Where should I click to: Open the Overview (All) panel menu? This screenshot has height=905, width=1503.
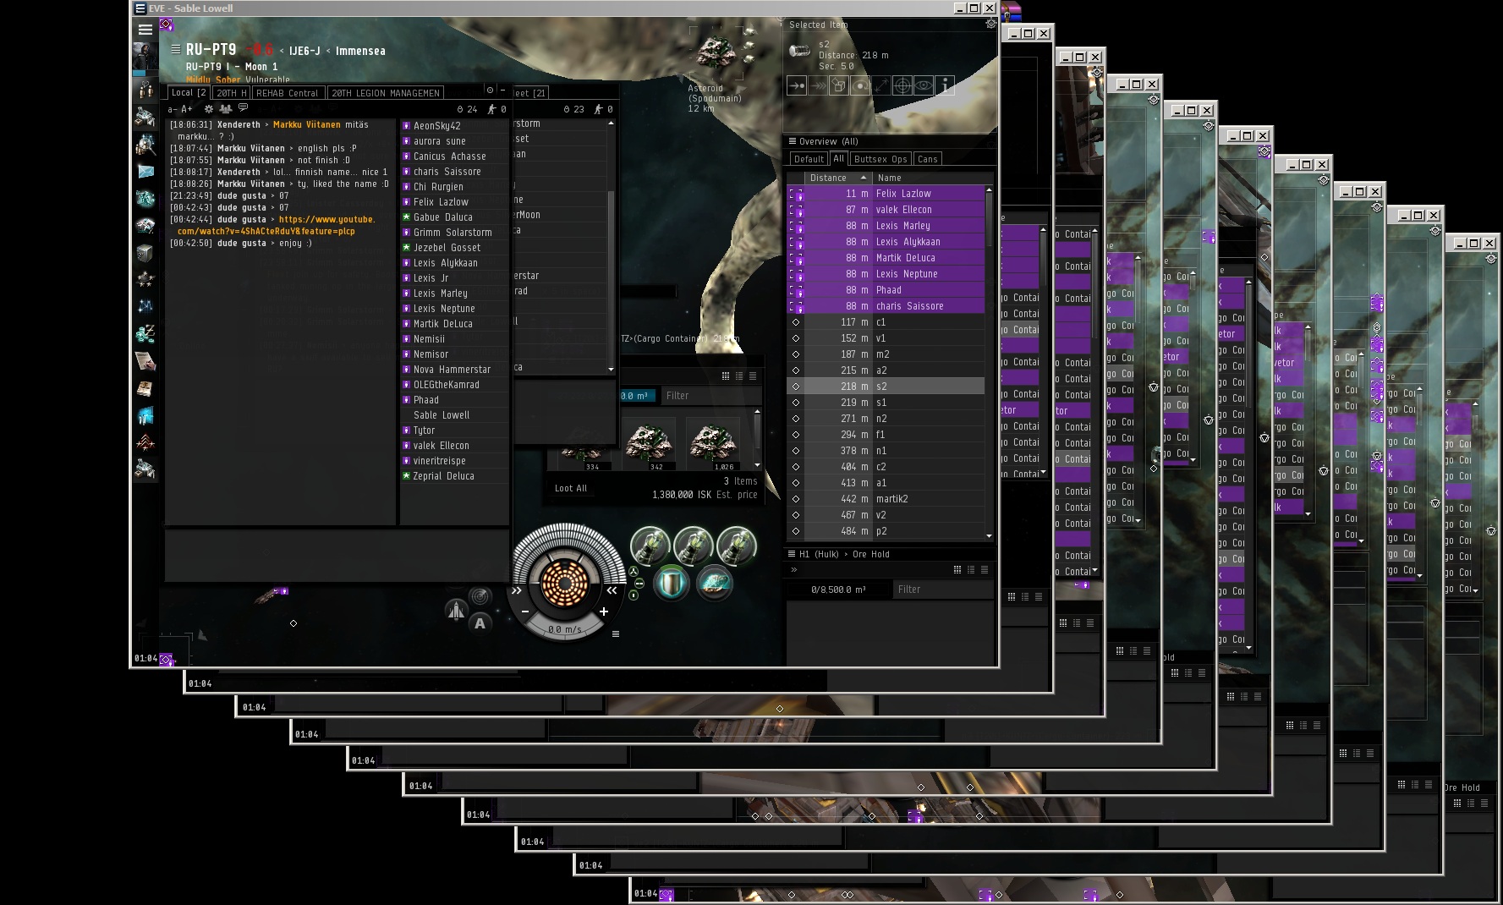(x=793, y=141)
